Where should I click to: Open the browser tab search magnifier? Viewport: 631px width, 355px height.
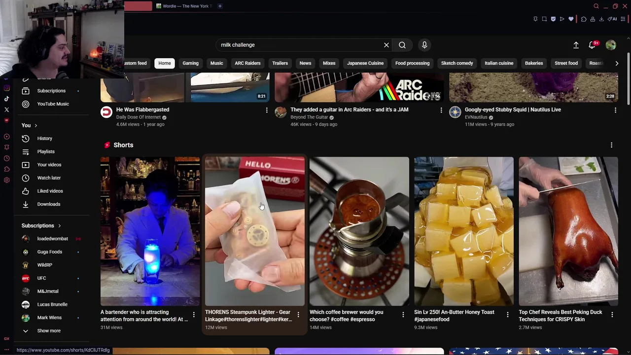coord(596,6)
